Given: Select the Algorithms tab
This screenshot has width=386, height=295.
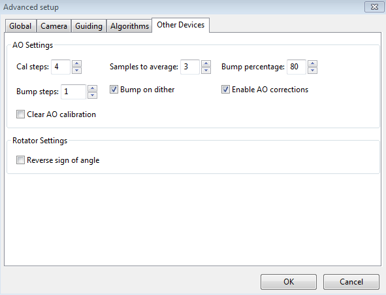Looking at the screenshot, I should click(x=129, y=26).
